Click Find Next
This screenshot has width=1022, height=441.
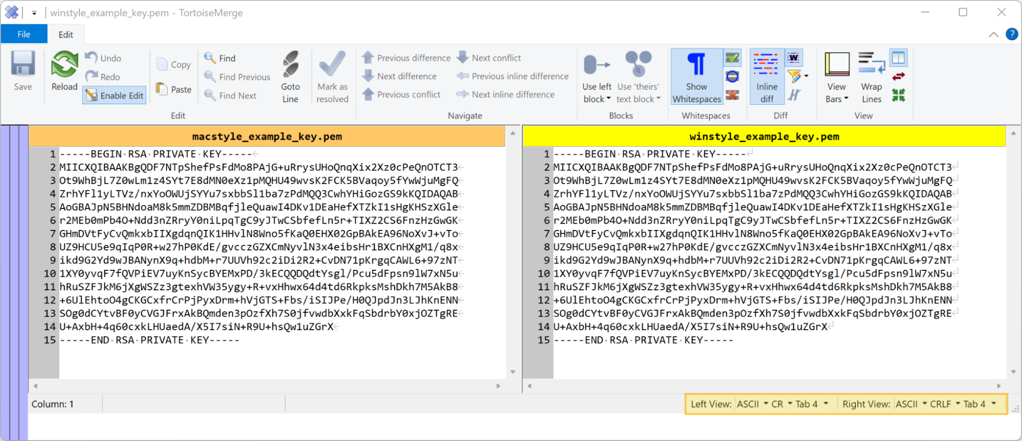[x=230, y=96]
